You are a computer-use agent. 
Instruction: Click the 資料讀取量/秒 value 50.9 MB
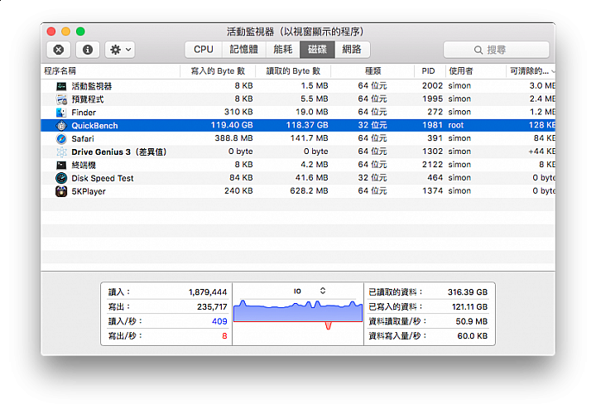(471, 321)
